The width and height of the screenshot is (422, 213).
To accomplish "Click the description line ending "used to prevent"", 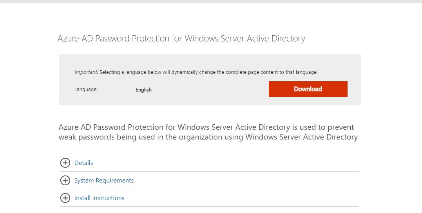I will (x=206, y=127).
